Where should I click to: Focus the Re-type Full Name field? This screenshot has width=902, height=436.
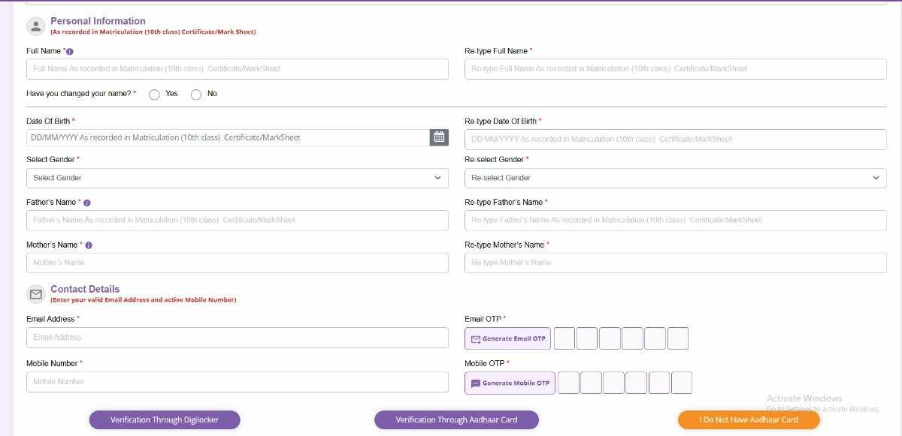tap(675, 69)
